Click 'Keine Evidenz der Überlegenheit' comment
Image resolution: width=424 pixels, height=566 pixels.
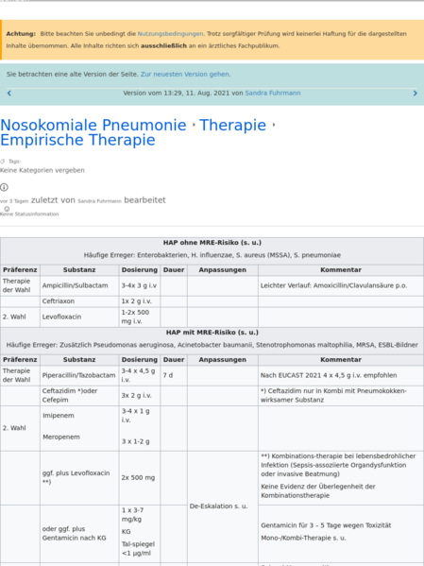click(x=318, y=491)
